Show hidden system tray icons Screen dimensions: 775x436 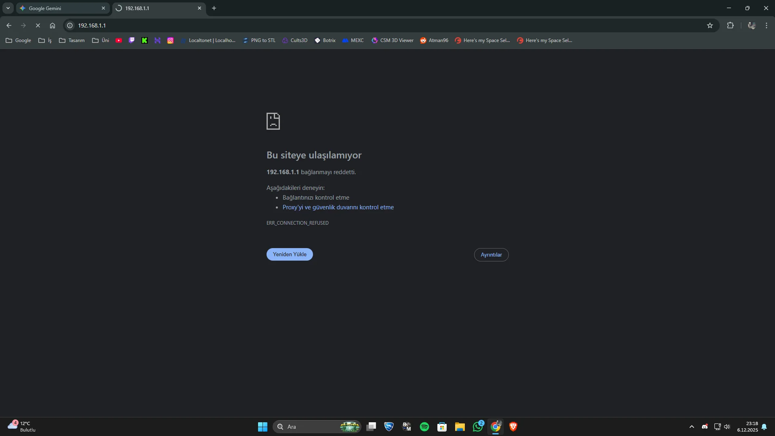click(692, 427)
